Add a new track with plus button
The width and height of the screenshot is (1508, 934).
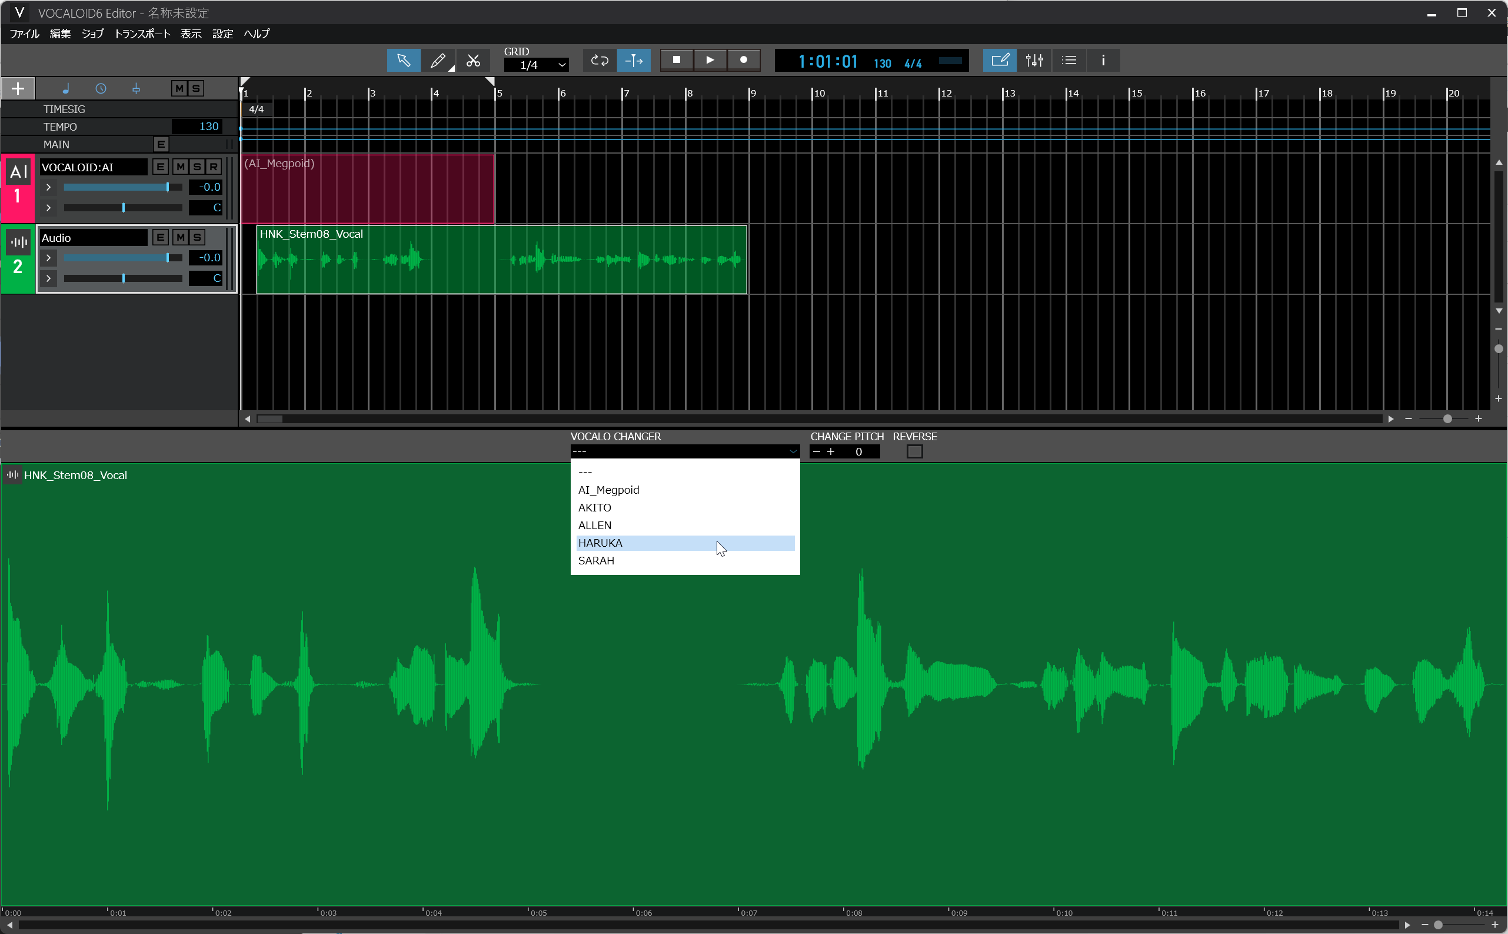tap(18, 88)
